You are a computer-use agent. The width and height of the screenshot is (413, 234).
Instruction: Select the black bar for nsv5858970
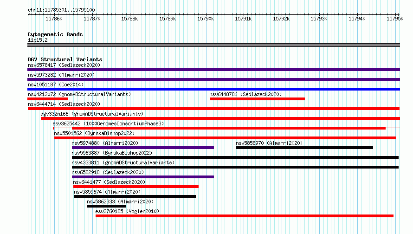pyautogui.click(x=305, y=148)
